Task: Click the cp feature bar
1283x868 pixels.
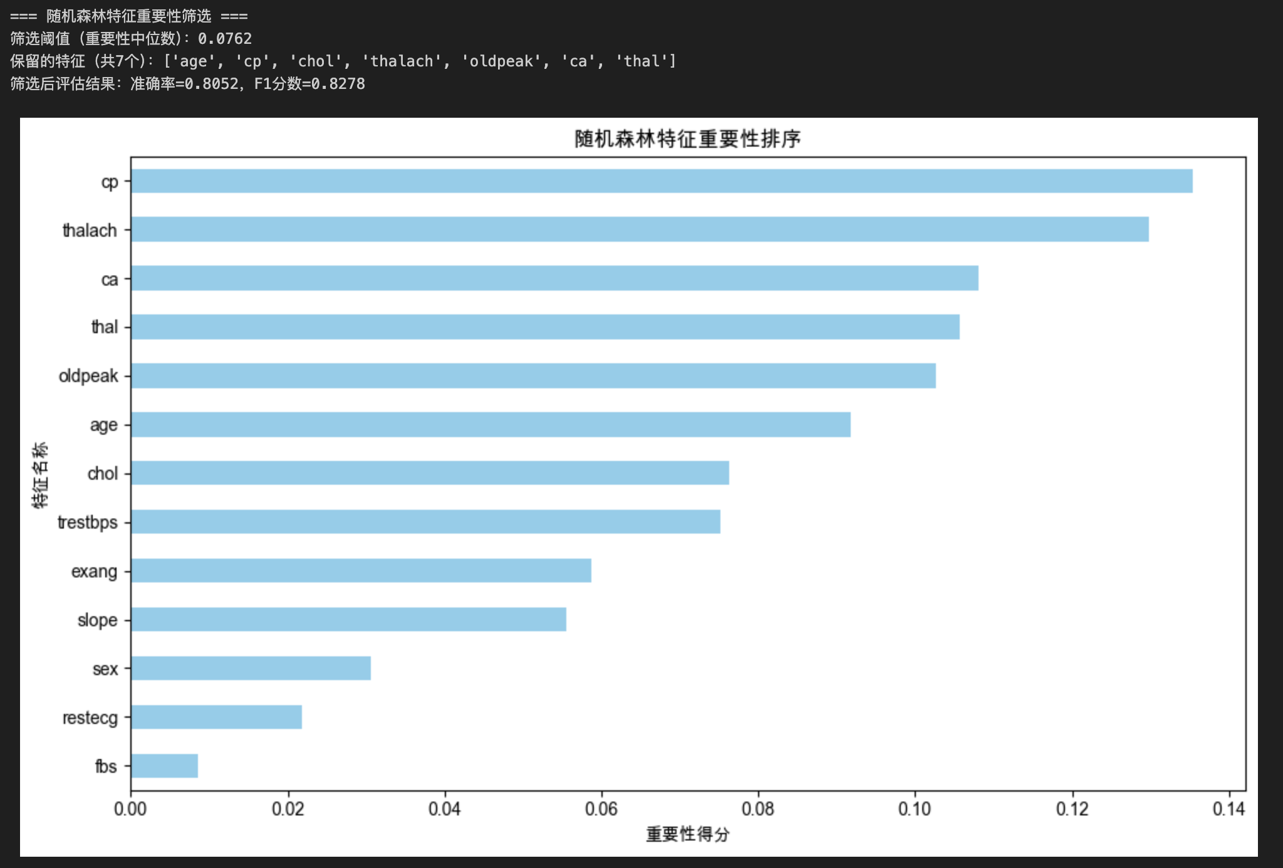Action: [661, 181]
